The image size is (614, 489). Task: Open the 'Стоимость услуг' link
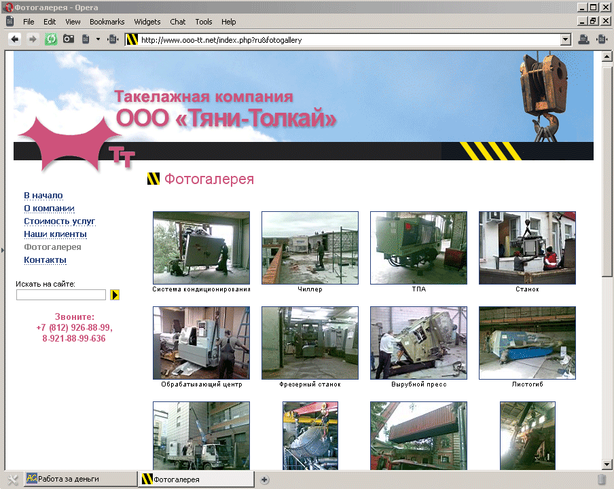pyautogui.click(x=60, y=221)
